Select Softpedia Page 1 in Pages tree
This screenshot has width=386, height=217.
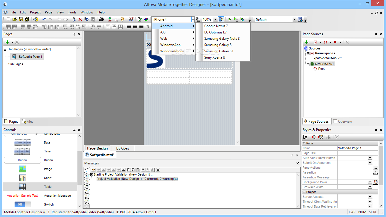pos(27,57)
